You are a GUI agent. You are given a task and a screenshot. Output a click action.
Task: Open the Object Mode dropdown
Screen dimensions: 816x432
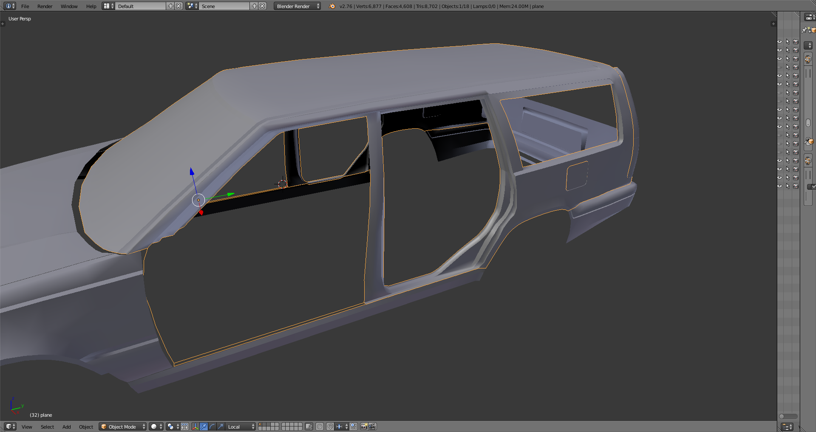point(122,426)
